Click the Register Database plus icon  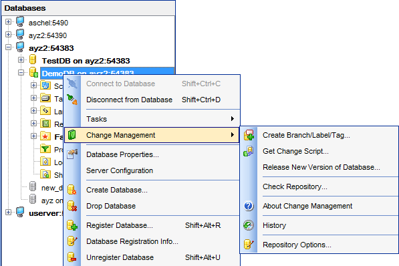point(72,225)
